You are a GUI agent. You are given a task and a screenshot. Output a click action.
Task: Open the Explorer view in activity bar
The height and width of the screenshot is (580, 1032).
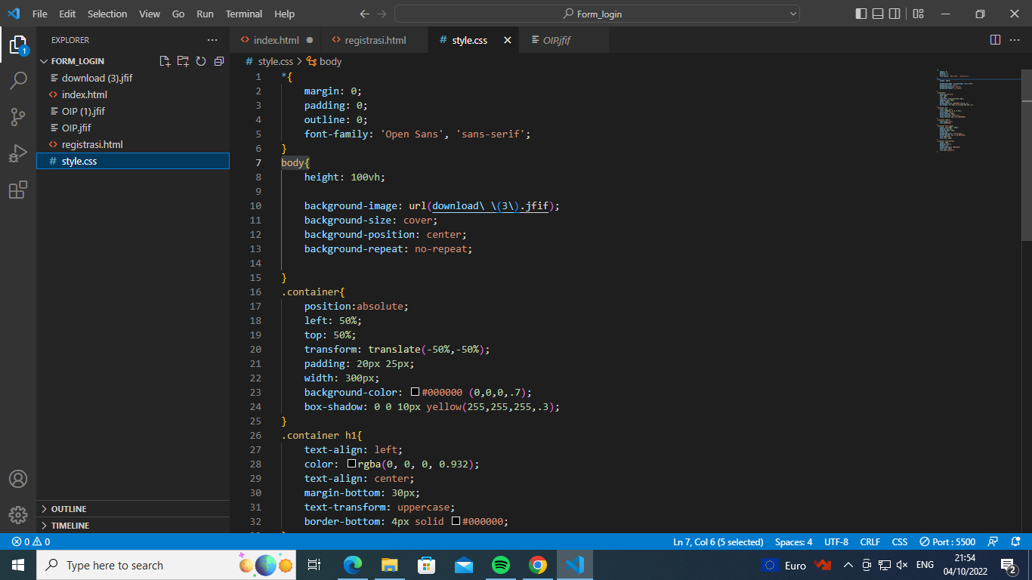pos(18,45)
